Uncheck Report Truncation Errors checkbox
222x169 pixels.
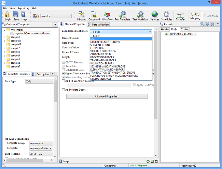(x=63, y=73)
